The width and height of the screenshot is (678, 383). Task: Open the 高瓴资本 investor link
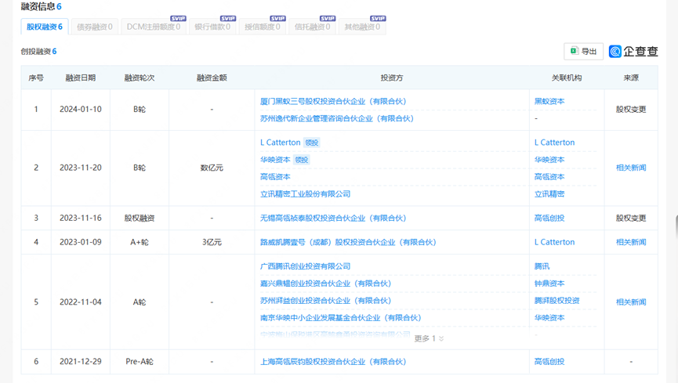click(x=275, y=177)
